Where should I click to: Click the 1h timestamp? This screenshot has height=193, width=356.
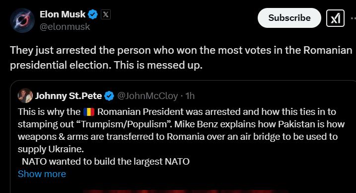point(190,96)
